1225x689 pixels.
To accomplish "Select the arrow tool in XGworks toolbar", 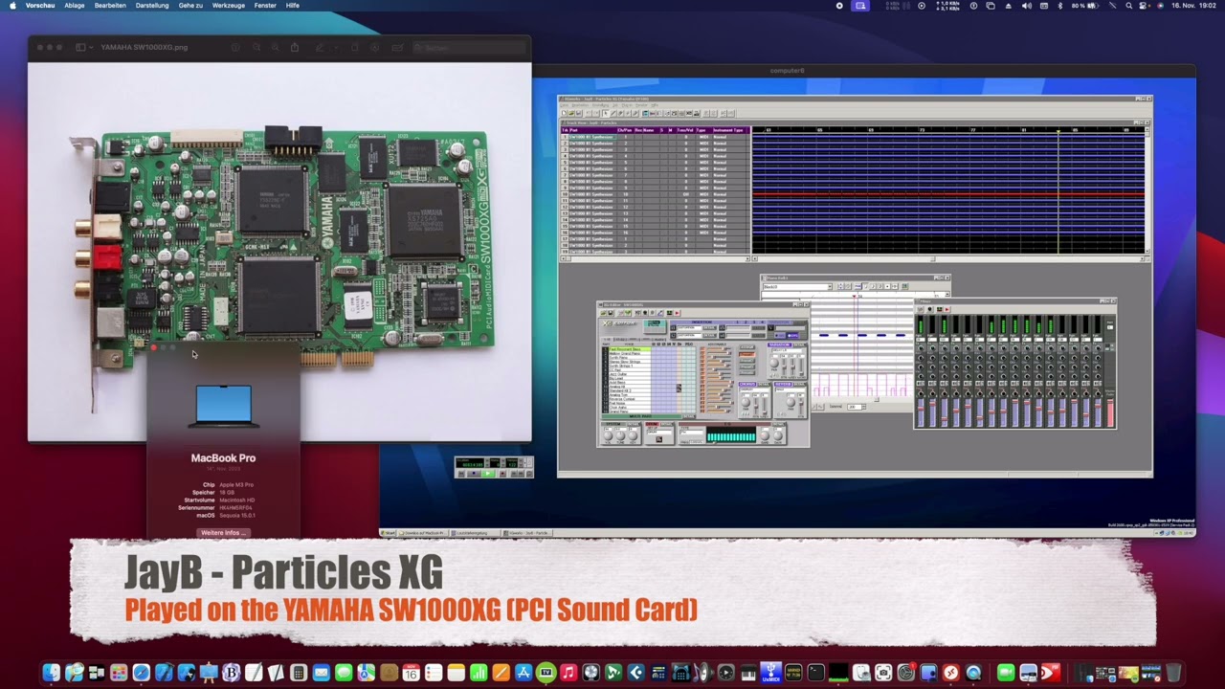I will 606,113.
